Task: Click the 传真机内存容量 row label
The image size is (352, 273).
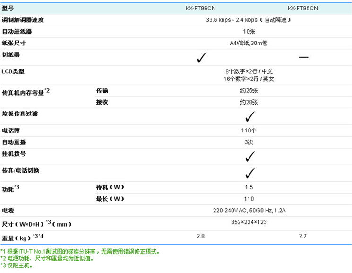Action: click(26, 92)
